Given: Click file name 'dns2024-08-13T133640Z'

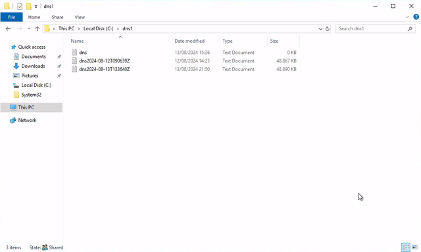Looking at the screenshot, I should click(105, 69).
